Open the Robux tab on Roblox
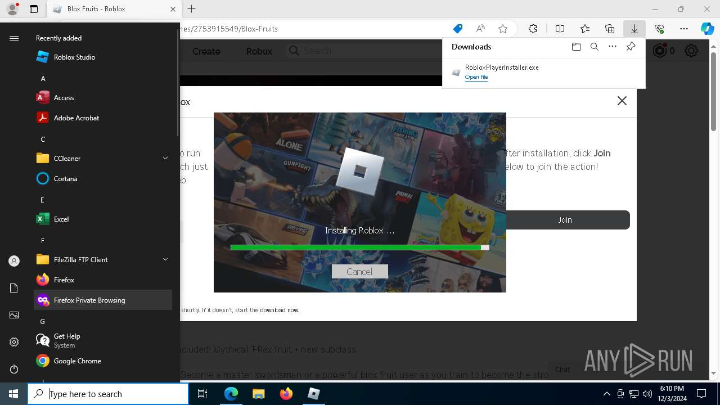Image resolution: width=720 pixels, height=405 pixels. [259, 51]
